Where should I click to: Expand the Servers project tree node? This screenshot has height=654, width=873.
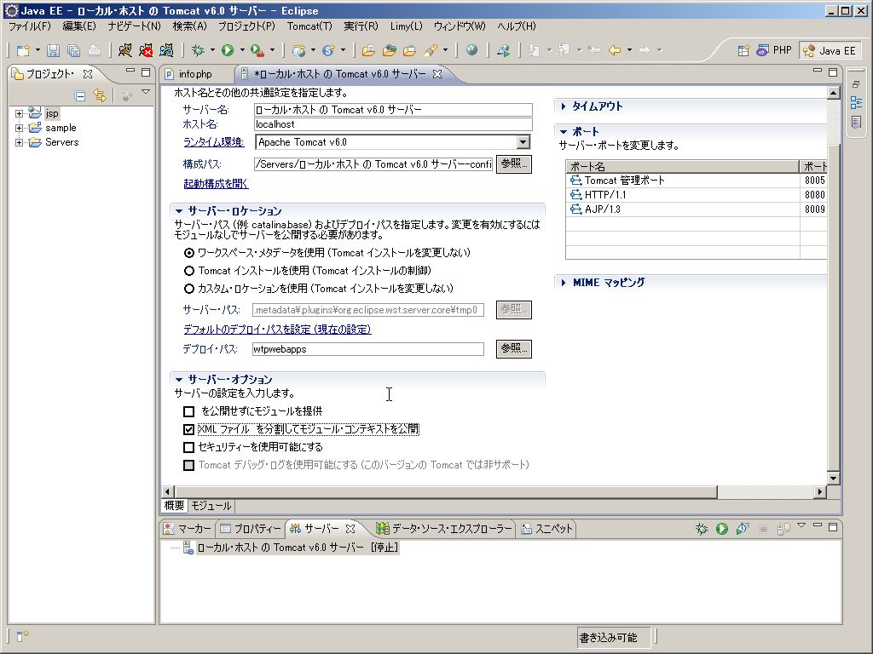pos(19,142)
